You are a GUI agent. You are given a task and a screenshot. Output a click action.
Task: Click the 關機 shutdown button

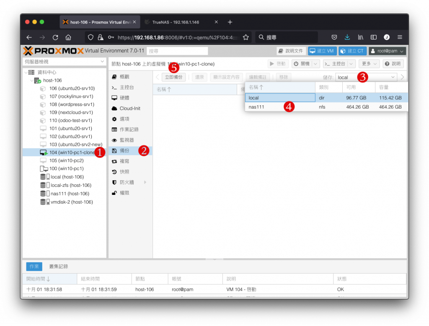coord(302,64)
